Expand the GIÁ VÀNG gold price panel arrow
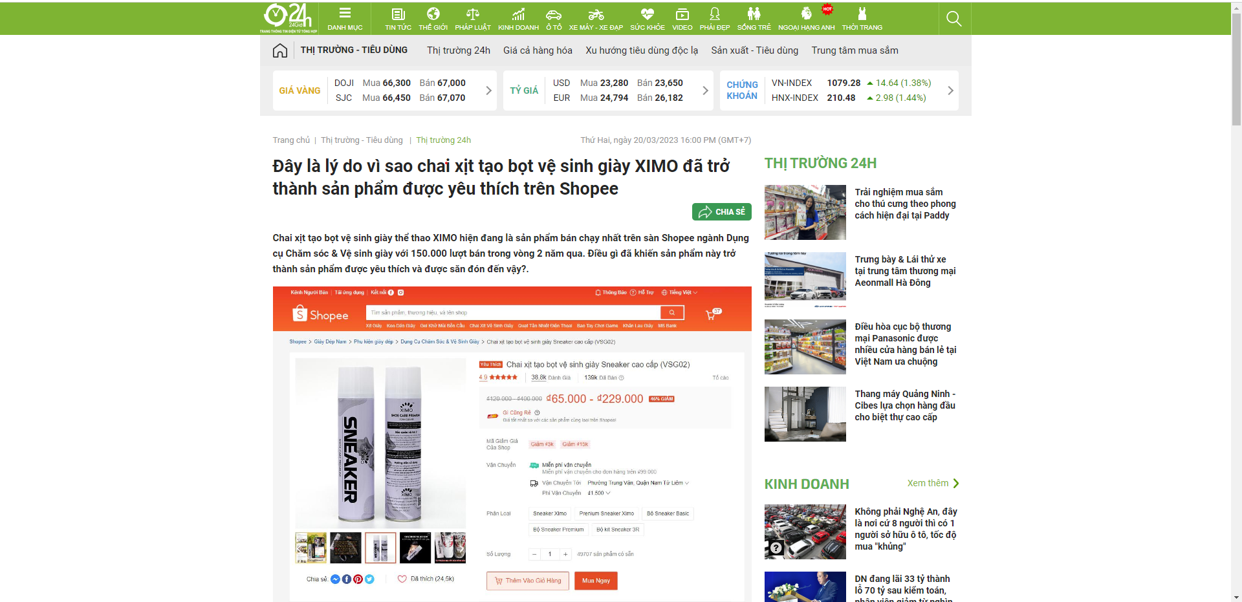Viewport: 1242px width, 602px height. [488, 91]
